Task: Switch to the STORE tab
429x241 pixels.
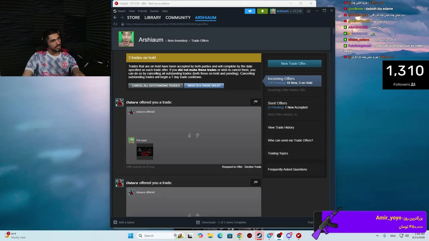Action: point(133,17)
